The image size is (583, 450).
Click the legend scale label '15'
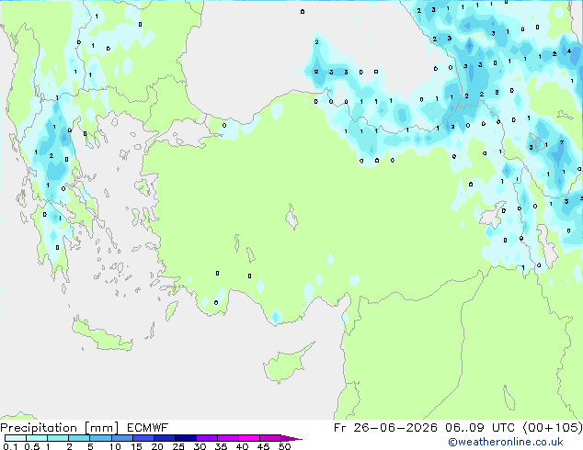136,446
